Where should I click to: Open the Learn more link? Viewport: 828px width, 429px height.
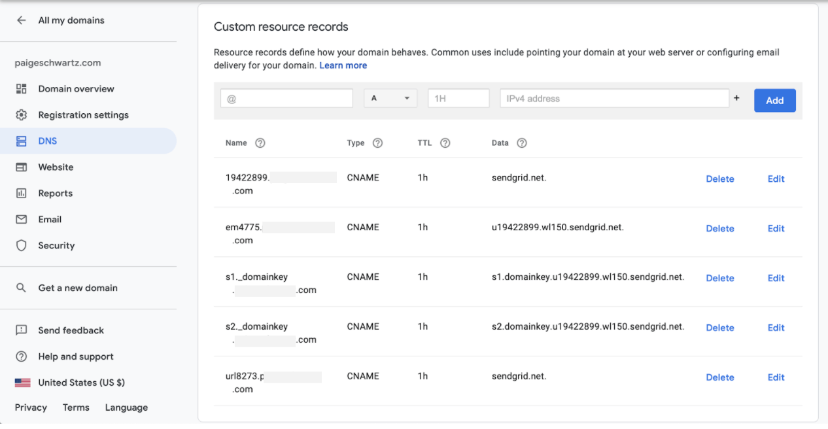pos(343,65)
